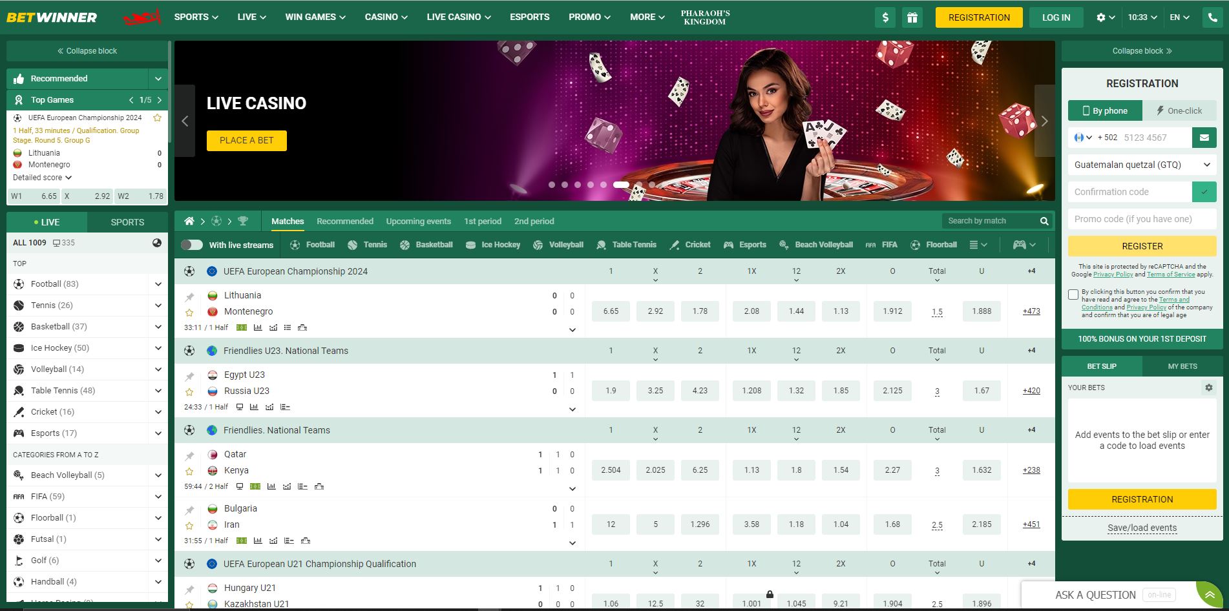Viewport: 1229px width, 611px height.
Task: Select odds 6.65 for Lithuania win
Action: (x=611, y=311)
